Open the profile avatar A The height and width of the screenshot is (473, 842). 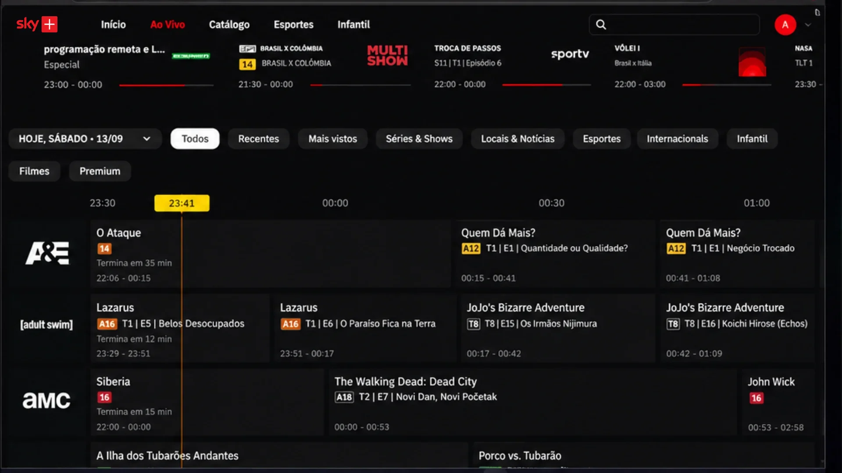[x=785, y=25]
